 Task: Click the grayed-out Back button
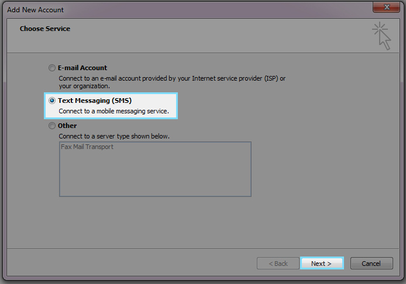click(278, 264)
